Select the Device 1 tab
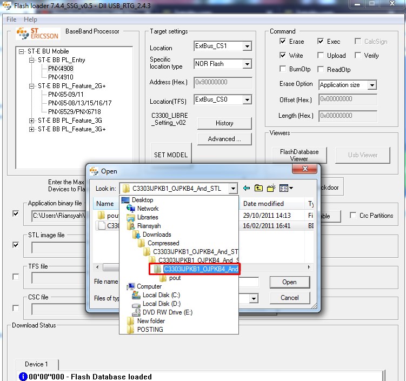This screenshot has width=406, height=381. point(36,364)
